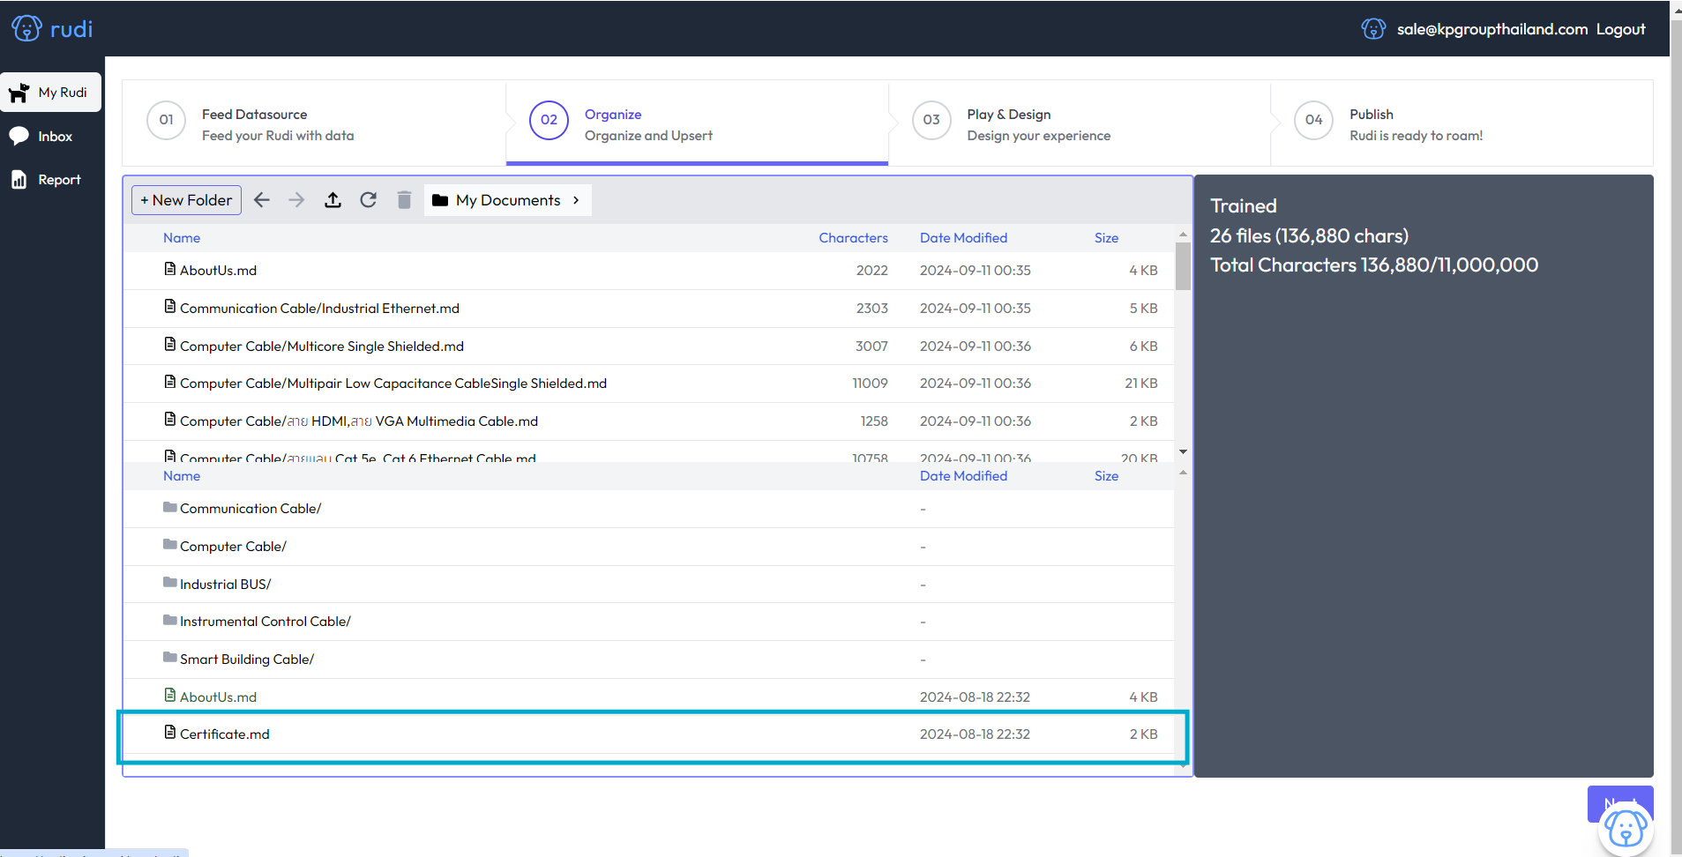Click the Next button

1620,803
